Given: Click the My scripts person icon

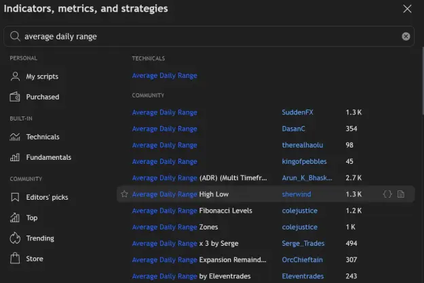Looking at the screenshot, I should pyautogui.click(x=15, y=77).
